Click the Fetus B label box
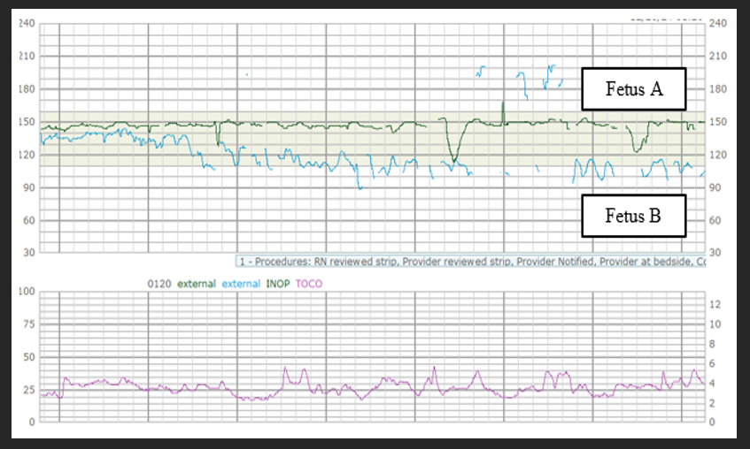This screenshot has height=449, width=750. pyautogui.click(x=634, y=216)
